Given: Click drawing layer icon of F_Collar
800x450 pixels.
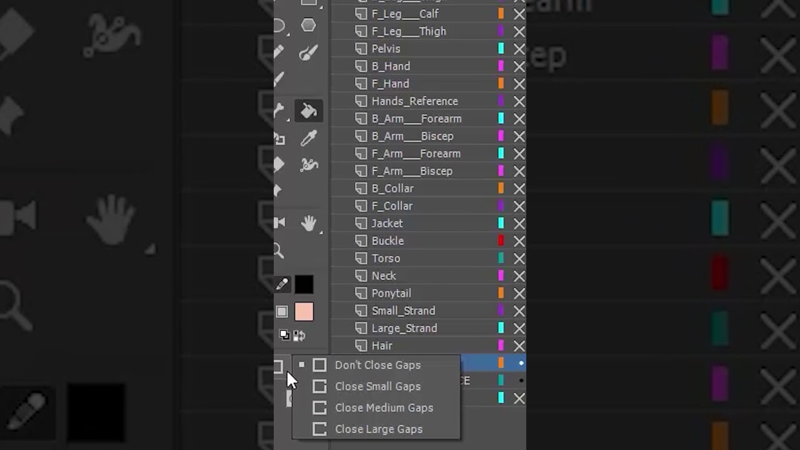Looking at the screenshot, I should coord(361,206).
